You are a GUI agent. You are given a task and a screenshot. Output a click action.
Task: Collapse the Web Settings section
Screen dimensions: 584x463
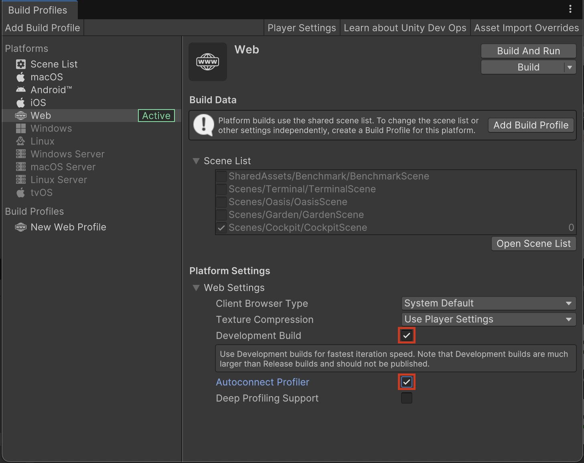[196, 288]
